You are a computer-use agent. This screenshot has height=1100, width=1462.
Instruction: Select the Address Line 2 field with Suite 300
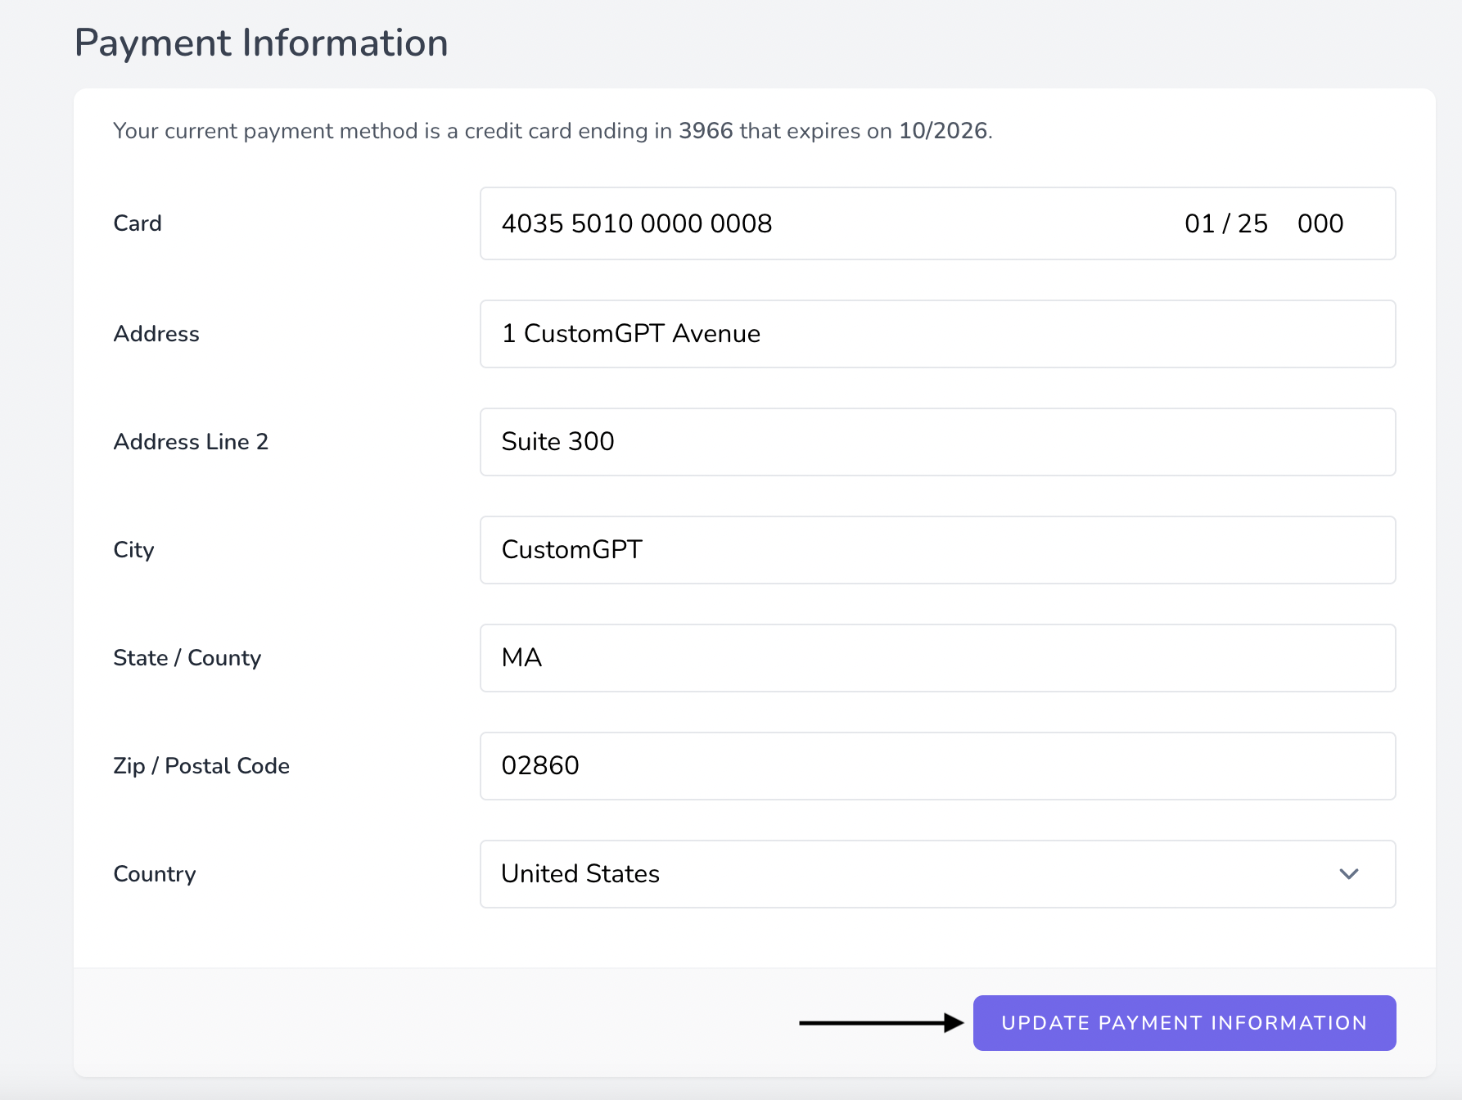(x=937, y=442)
